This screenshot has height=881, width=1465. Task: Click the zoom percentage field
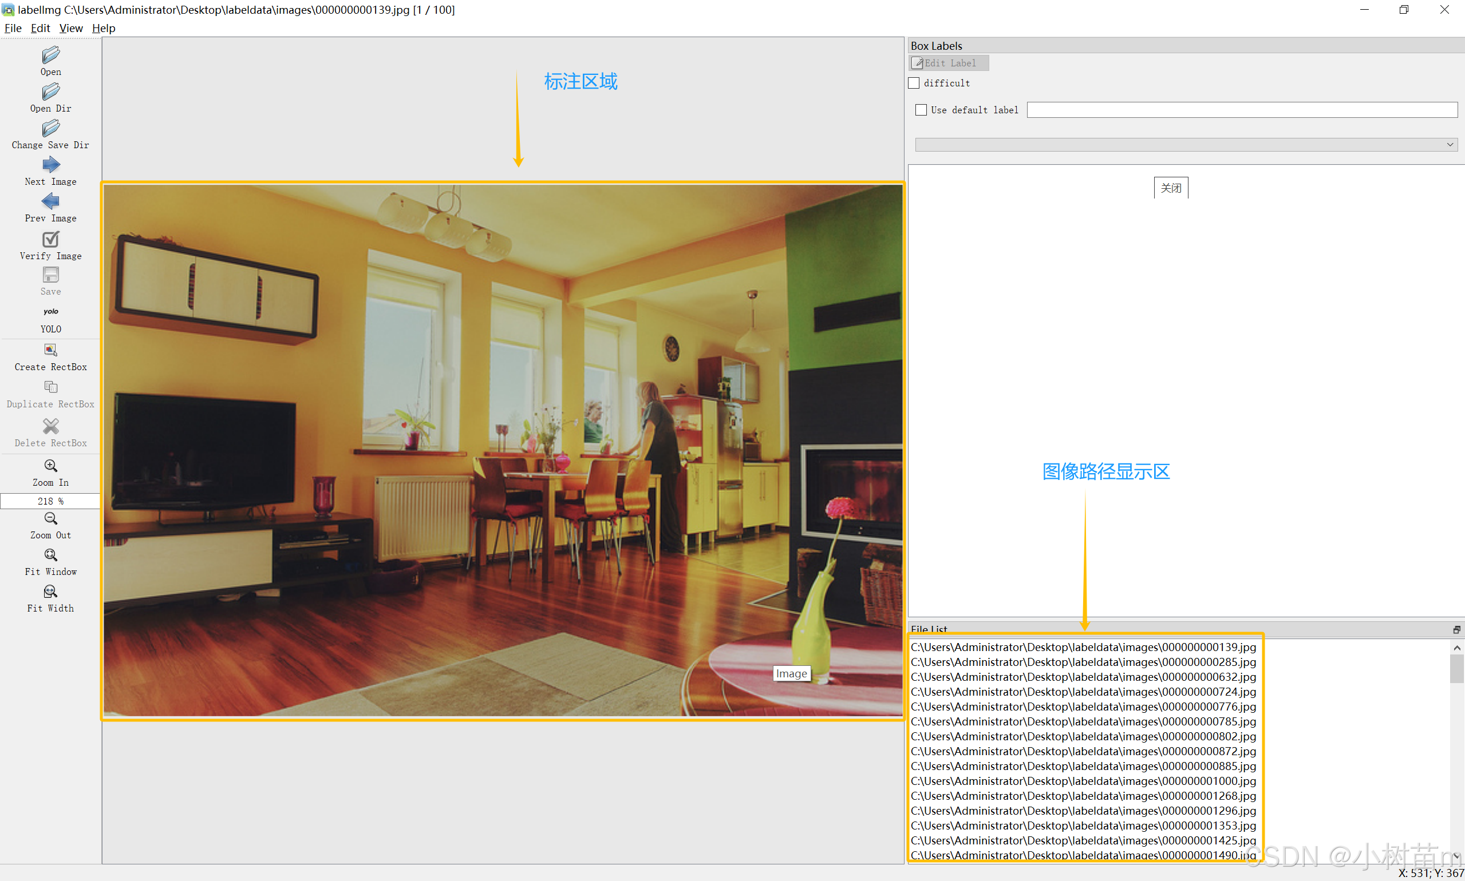pyautogui.click(x=50, y=501)
